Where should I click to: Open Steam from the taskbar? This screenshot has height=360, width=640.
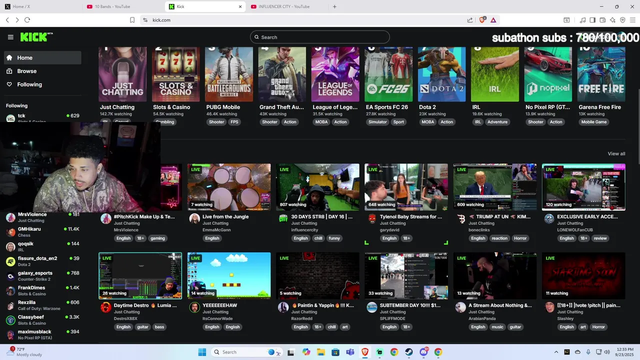[409, 352]
